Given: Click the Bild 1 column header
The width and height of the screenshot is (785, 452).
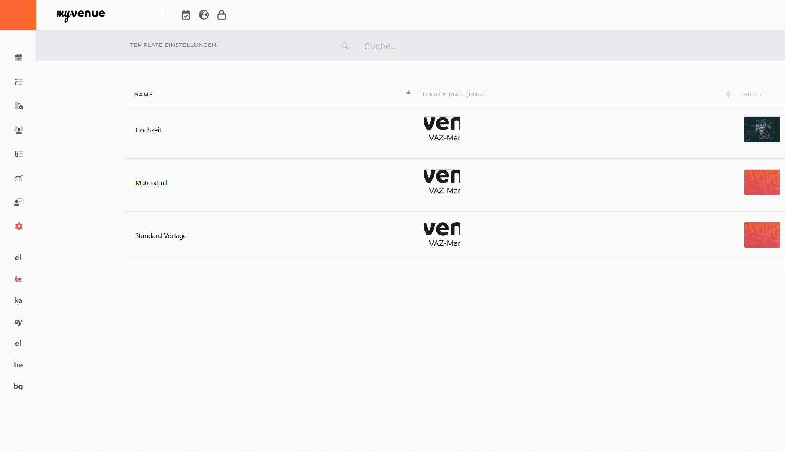Looking at the screenshot, I should (x=752, y=94).
